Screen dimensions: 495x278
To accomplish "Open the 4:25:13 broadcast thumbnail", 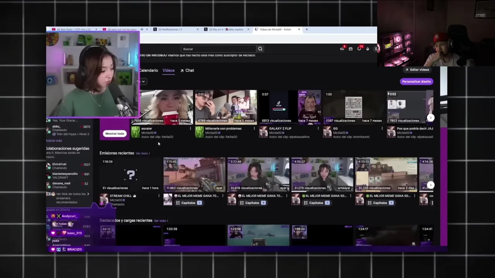I will (x=386, y=175).
